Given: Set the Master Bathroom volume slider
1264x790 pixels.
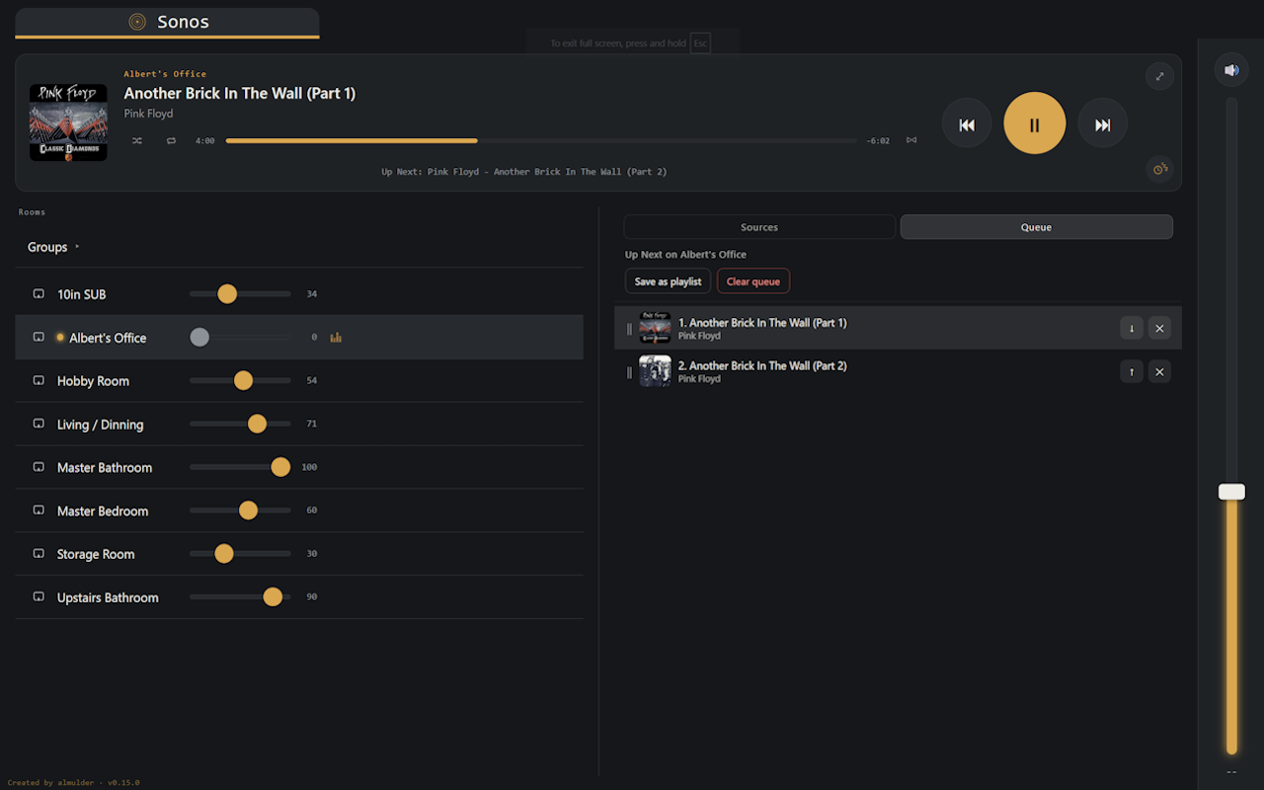Looking at the screenshot, I should (240, 467).
